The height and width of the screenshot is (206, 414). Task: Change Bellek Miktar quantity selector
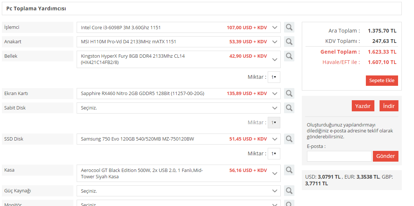pyautogui.click(x=274, y=77)
